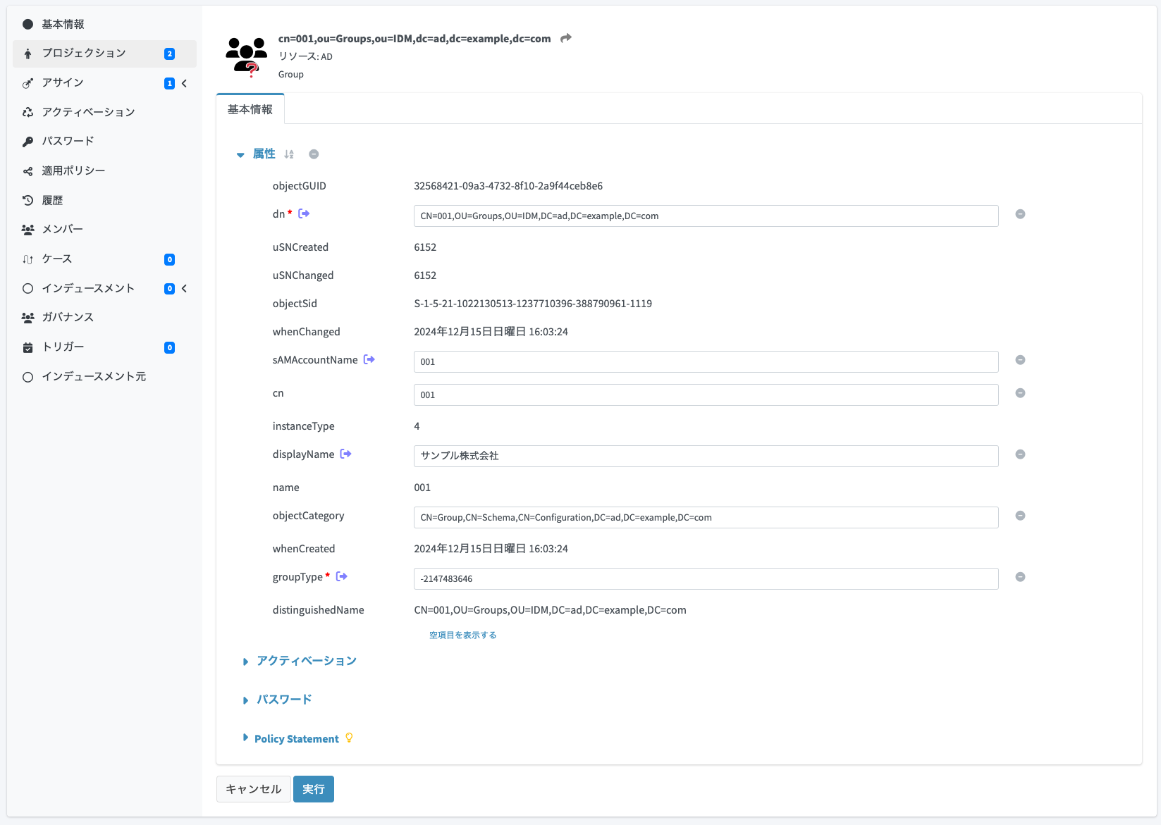Click the メンバー members icon
The width and height of the screenshot is (1161, 825).
27,230
